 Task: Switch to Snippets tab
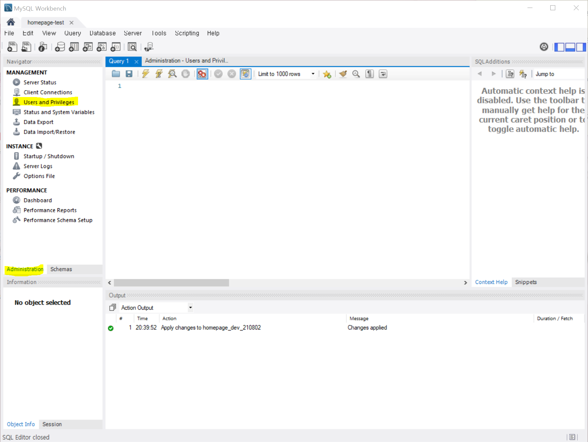[x=526, y=282]
